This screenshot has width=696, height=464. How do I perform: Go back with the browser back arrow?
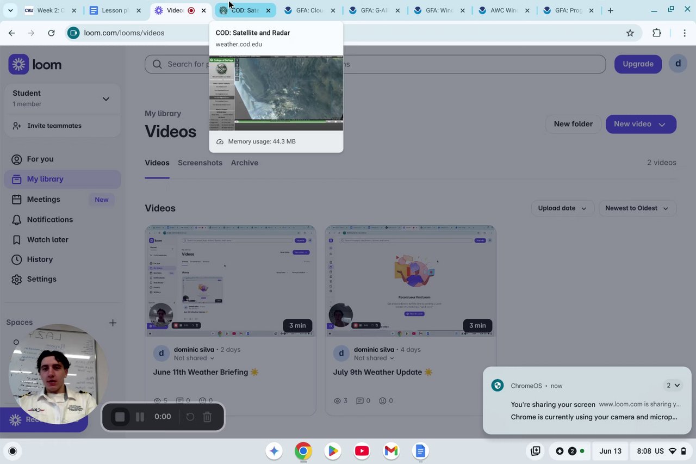click(x=12, y=33)
